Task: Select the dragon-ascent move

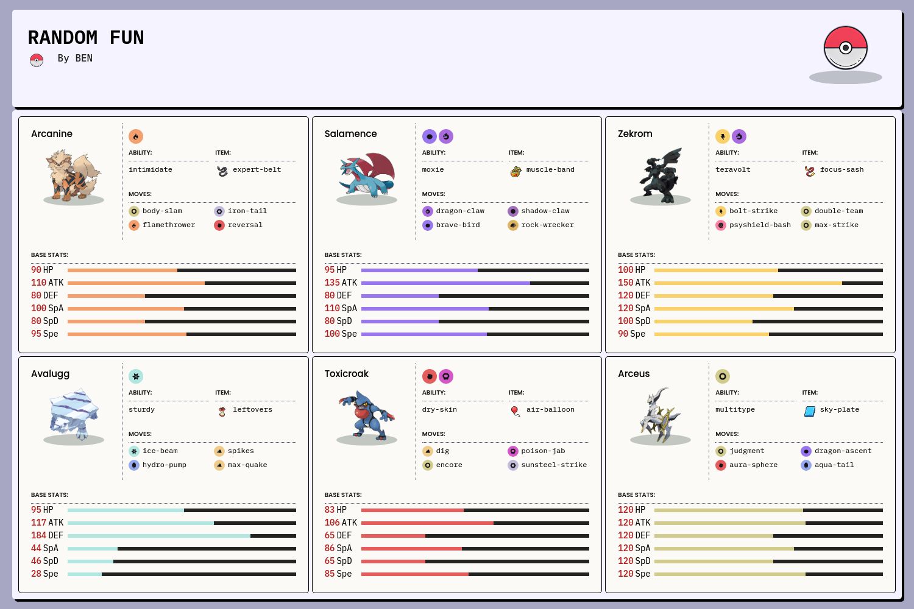Action: pyautogui.click(x=843, y=451)
